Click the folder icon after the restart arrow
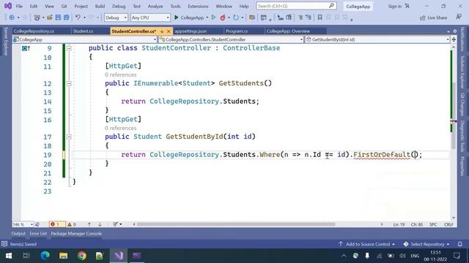 [x=252, y=18]
